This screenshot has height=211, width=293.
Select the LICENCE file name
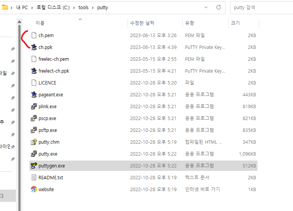click(47, 83)
